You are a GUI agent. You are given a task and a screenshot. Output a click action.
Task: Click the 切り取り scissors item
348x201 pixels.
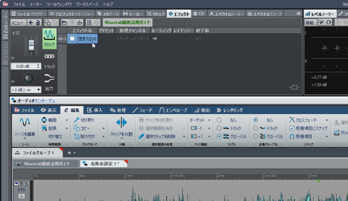coord(84,120)
